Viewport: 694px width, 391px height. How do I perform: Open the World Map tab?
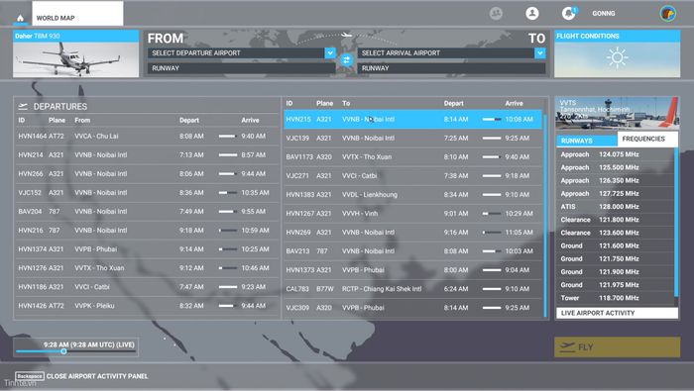click(77, 14)
